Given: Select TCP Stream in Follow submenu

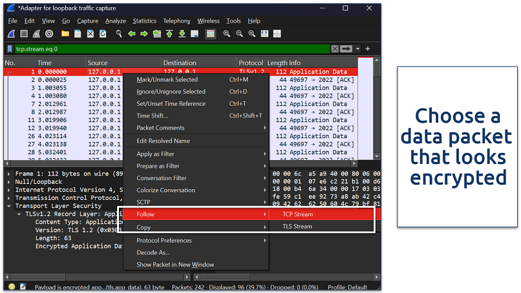Looking at the screenshot, I should (297, 214).
